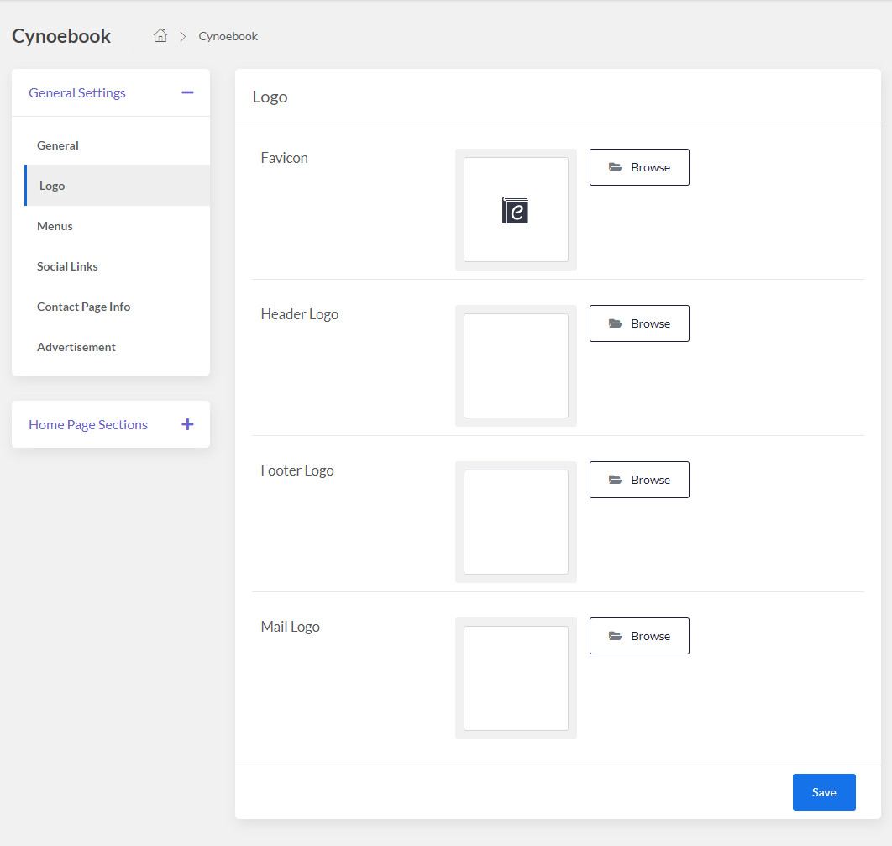Click the home icon in the breadcrumb

pos(160,36)
